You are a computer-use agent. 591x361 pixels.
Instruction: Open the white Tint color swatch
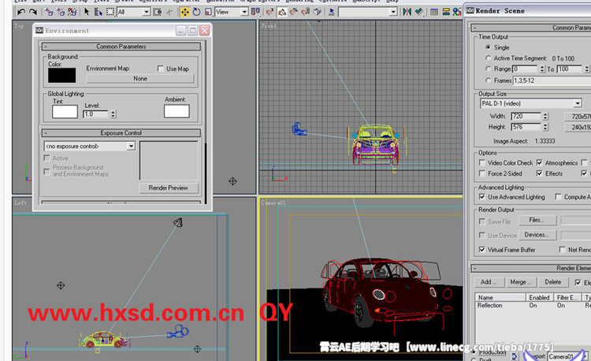(65, 112)
